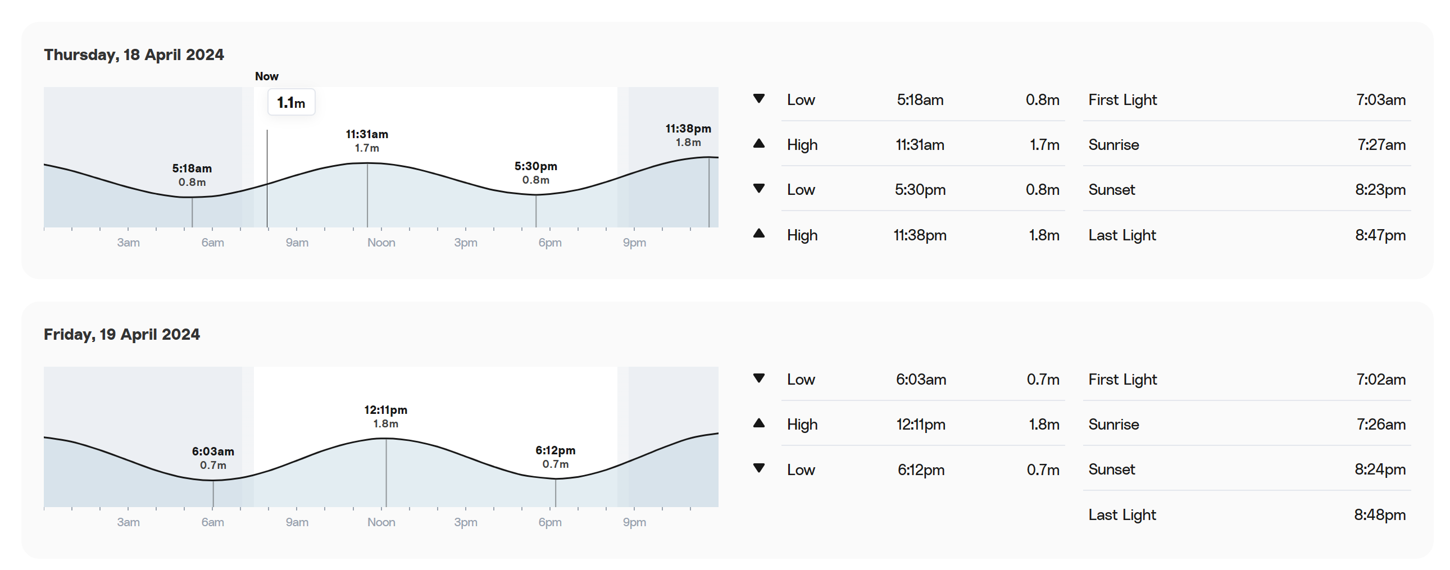Click the up arrow icon for Thursday's 11:38pm high tide
Viewport: 1450px width, 570px height.
[759, 234]
